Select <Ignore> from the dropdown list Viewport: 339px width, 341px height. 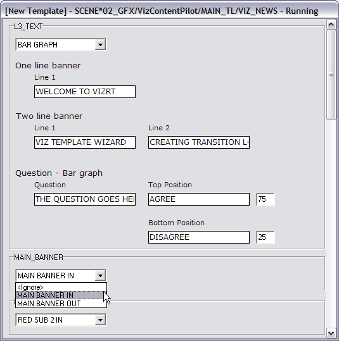pyautogui.click(x=61, y=287)
